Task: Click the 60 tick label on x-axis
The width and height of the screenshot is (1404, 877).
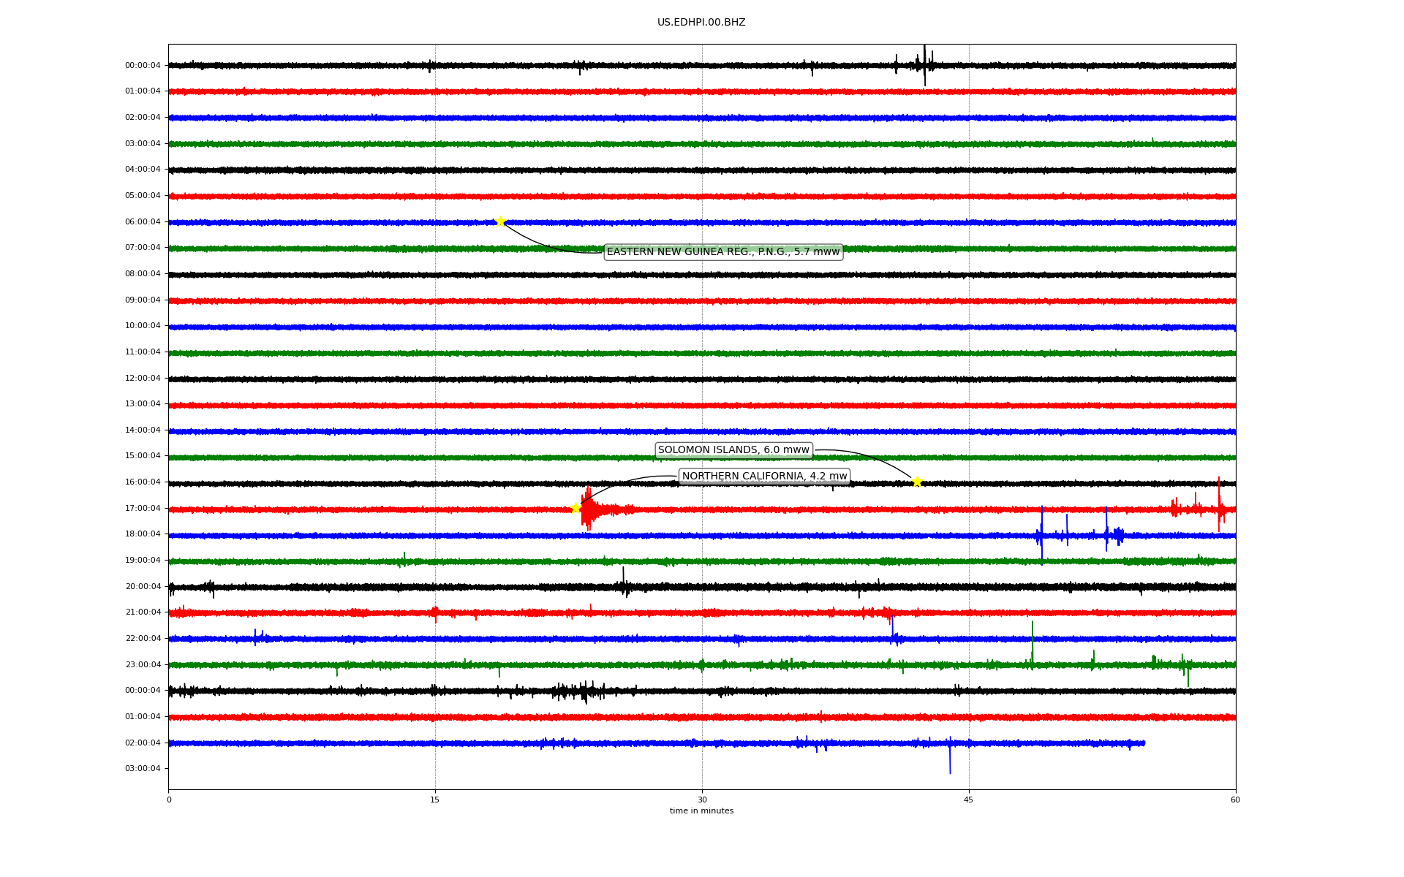Action: (x=1235, y=800)
